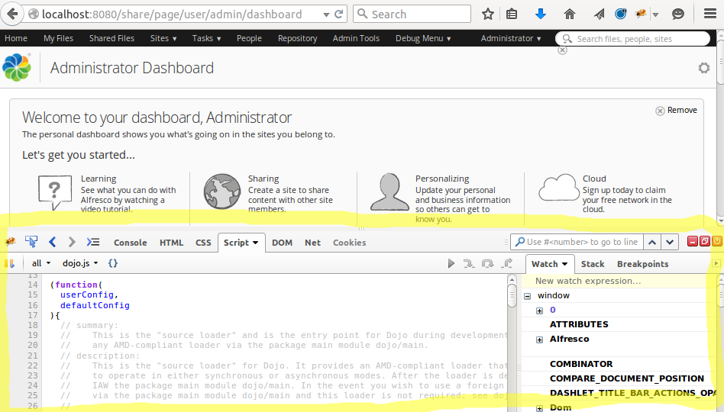
Task: Go to the People page
Action: [x=249, y=38]
